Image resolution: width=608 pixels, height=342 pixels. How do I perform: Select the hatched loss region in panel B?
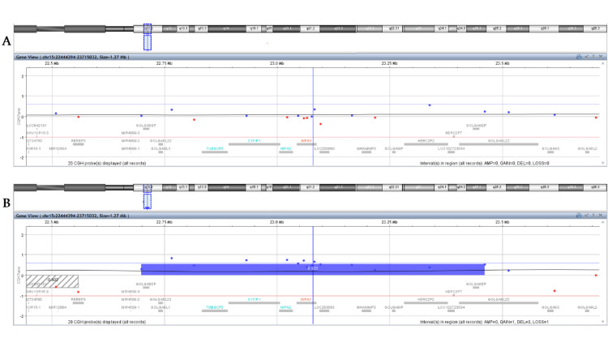[53, 281]
